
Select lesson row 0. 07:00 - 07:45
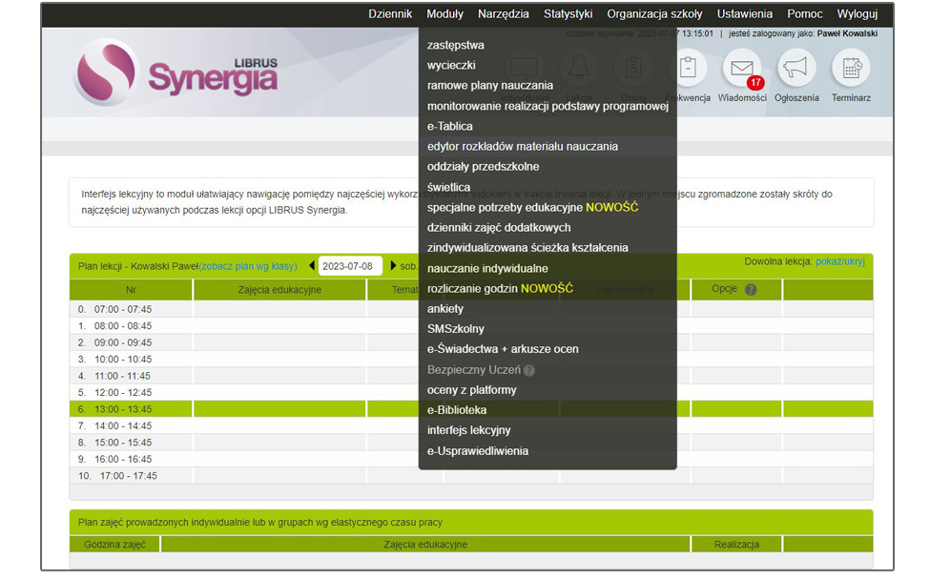(471, 309)
